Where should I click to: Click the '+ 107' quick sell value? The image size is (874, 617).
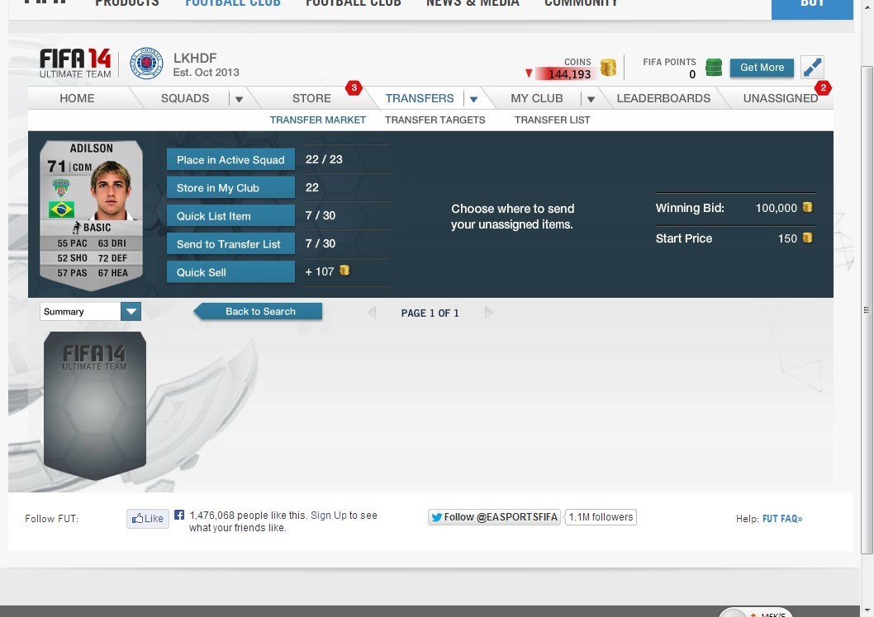(320, 271)
